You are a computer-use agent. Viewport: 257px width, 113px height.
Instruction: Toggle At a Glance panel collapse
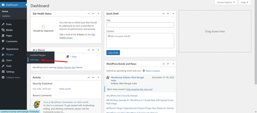click(98, 50)
